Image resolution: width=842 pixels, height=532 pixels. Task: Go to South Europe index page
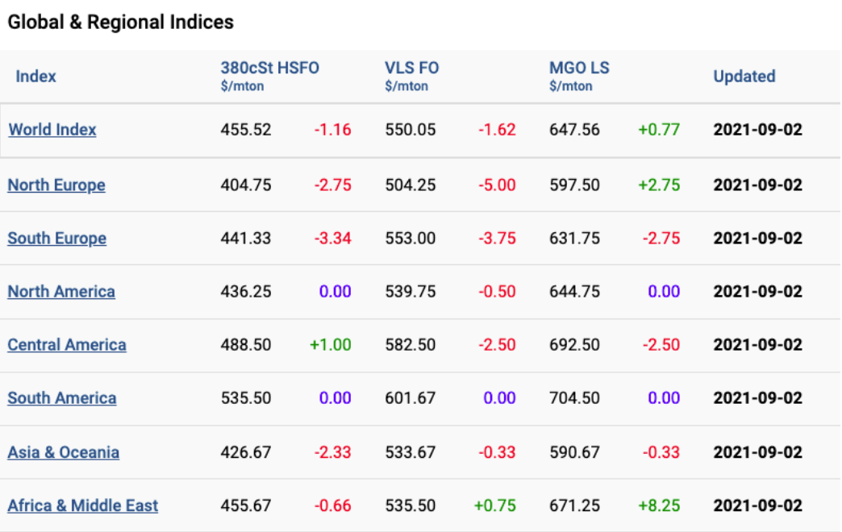click(57, 239)
